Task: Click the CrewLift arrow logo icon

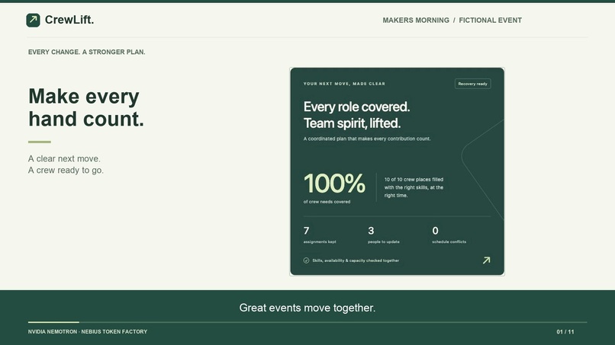Action: [33, 20]
